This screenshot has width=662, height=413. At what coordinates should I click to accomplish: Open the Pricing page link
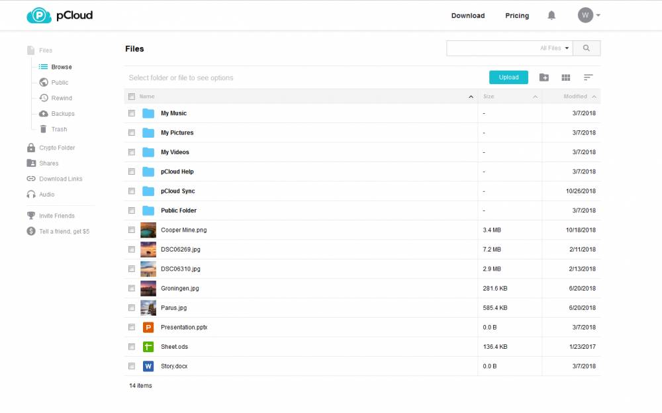pyautogui.click(x=517, y=16)
